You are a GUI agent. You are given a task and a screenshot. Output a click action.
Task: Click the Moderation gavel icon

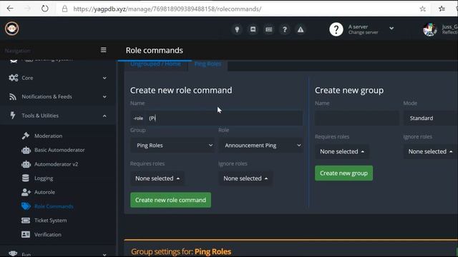[26, 136]
